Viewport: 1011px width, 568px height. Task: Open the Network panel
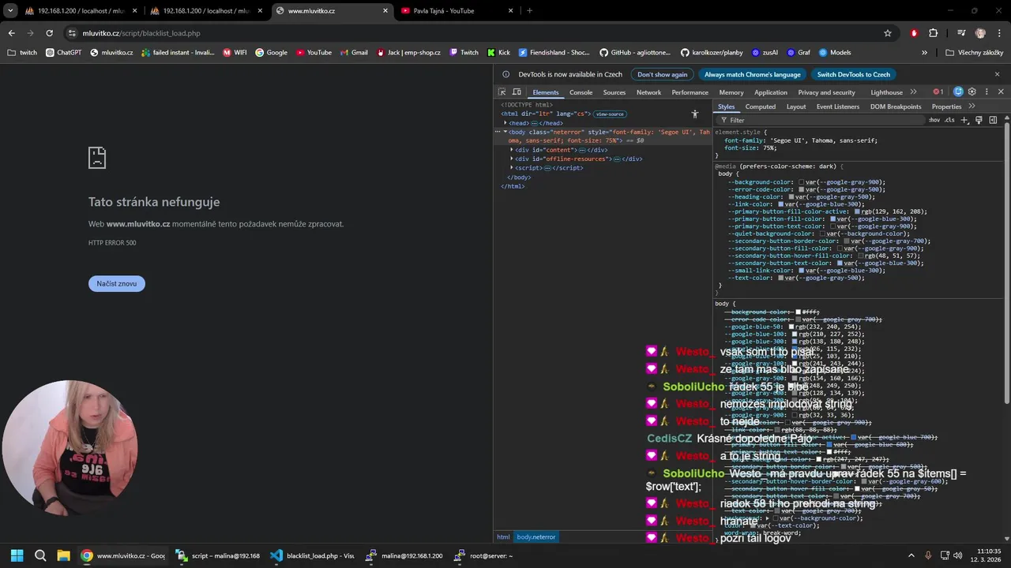pos(649,92)
